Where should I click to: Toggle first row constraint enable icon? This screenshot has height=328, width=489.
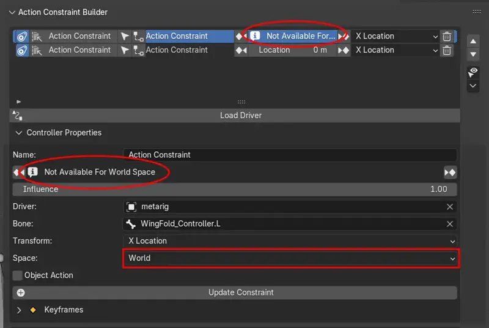pyautogui.click(x=22, y=36)
